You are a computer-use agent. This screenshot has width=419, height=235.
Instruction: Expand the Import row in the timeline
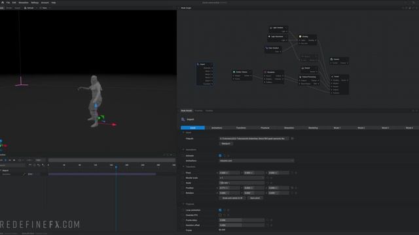pos(1,170)
